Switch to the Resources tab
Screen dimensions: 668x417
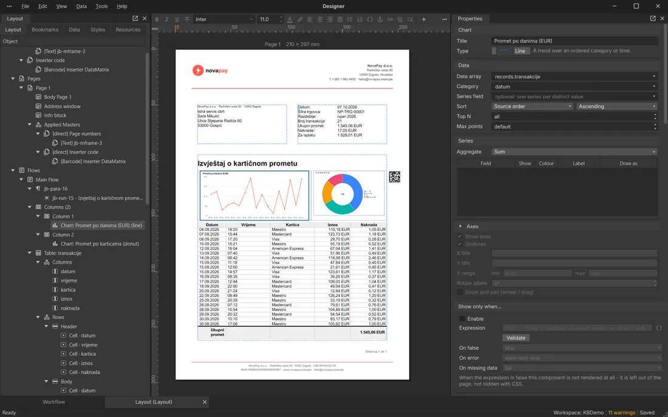128,30
